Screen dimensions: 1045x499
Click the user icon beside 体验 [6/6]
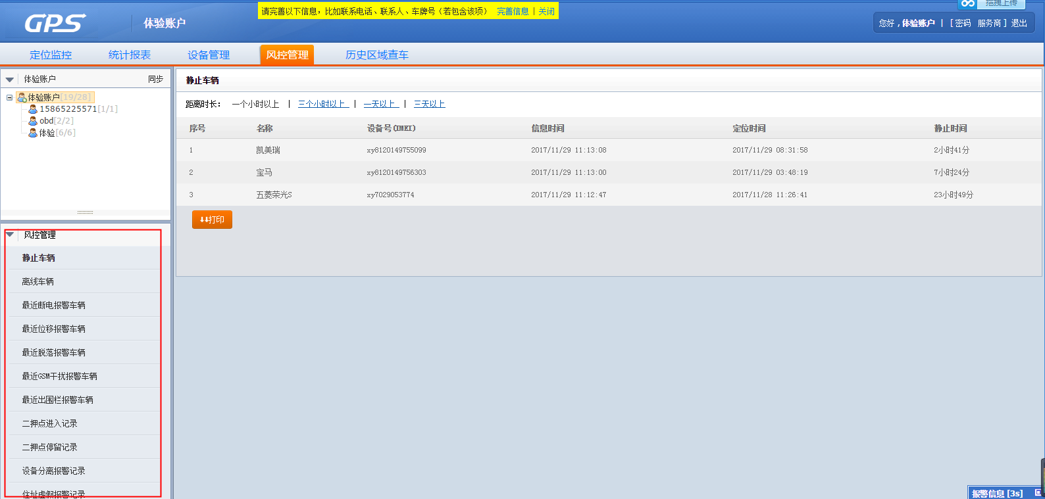(33, 133)
